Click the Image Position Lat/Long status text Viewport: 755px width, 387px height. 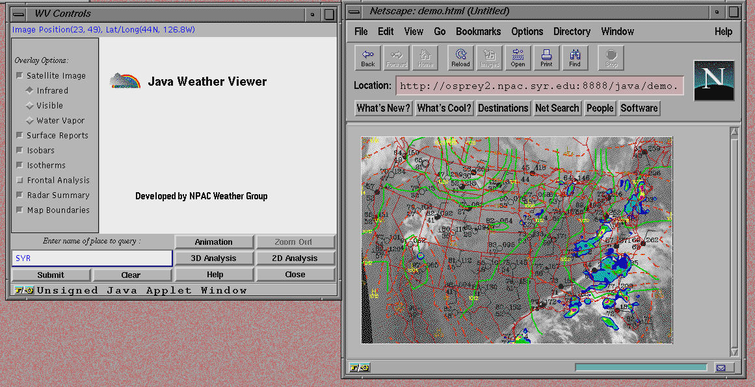point(103,30)
